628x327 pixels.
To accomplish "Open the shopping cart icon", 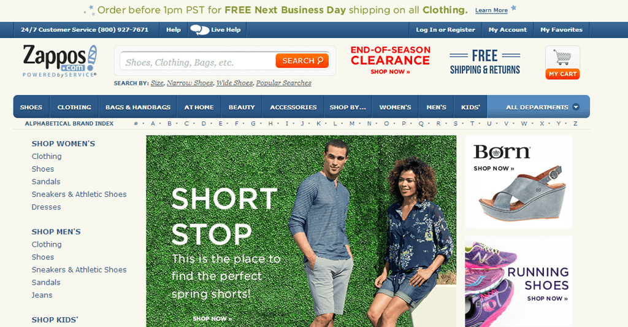I will pos(562,58).
